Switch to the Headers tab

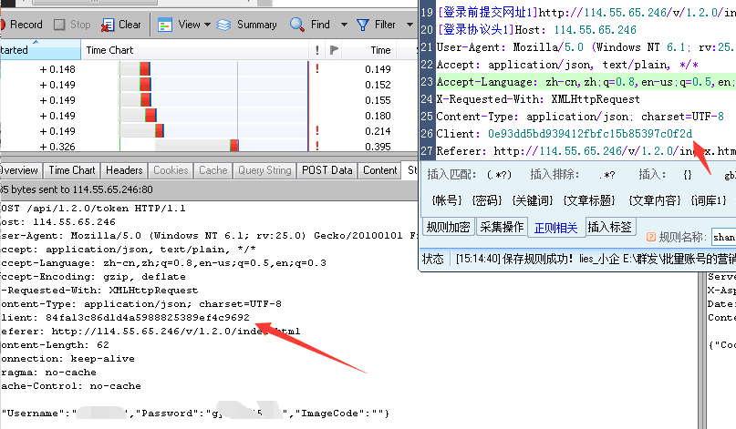coord(124,170)
